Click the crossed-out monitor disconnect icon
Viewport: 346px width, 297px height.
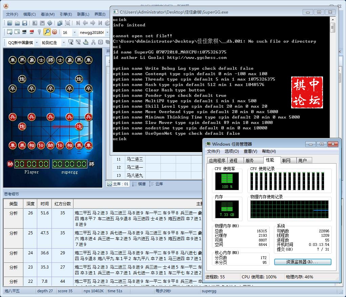[x=78, y=42]
